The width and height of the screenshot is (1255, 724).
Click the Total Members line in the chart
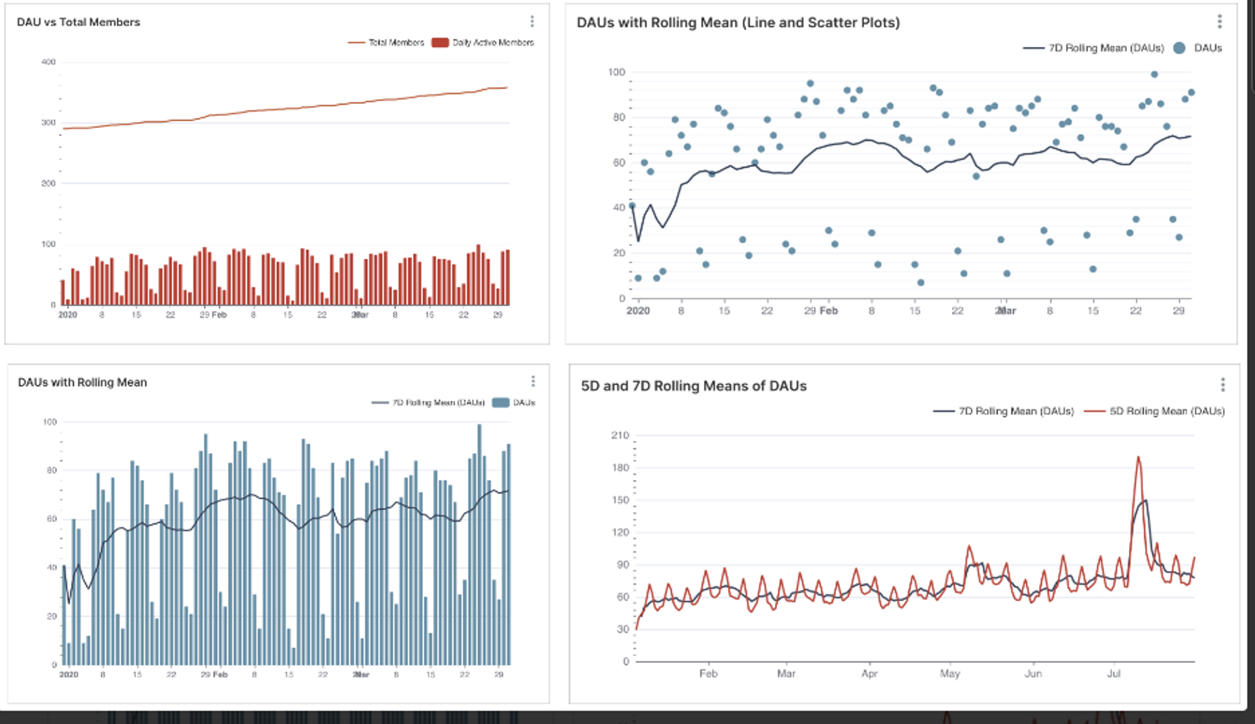(x=289, y=109)
